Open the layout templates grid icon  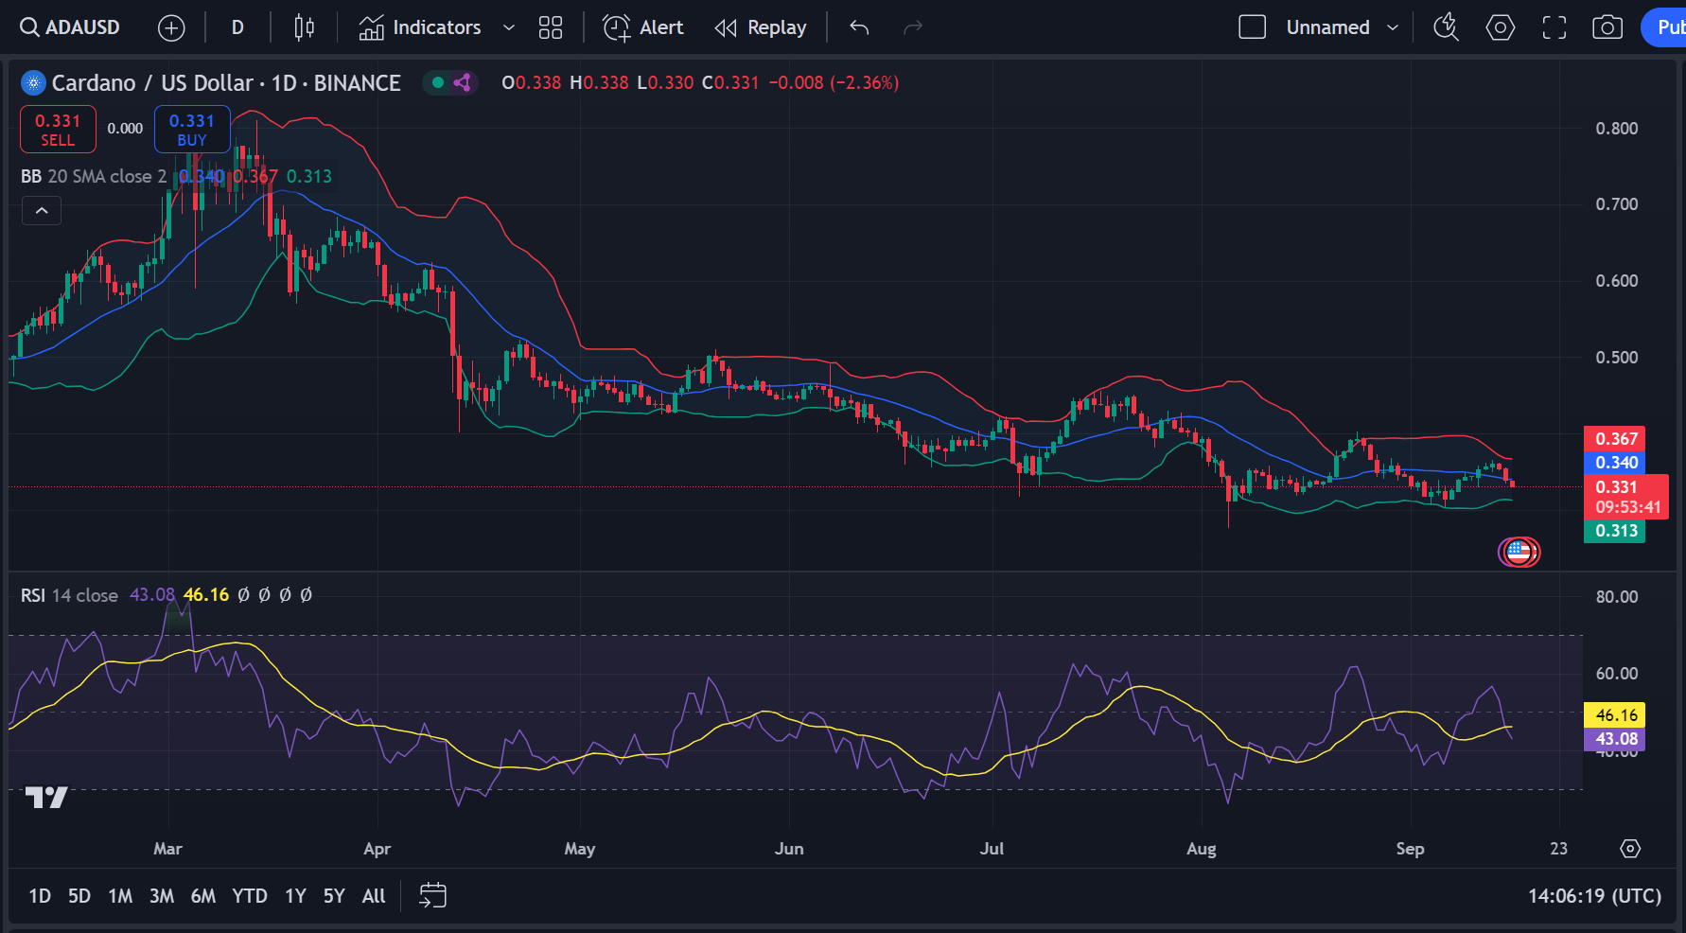point(551,27)
